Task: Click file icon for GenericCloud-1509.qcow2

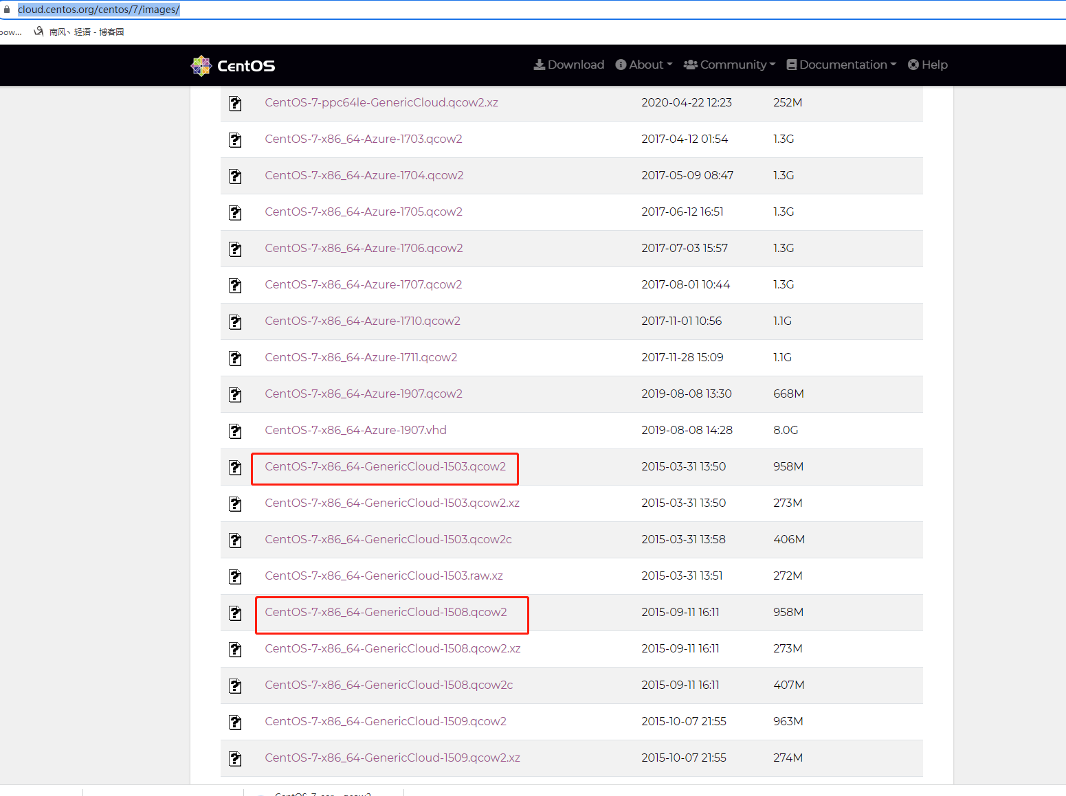Action: point(235,723)
